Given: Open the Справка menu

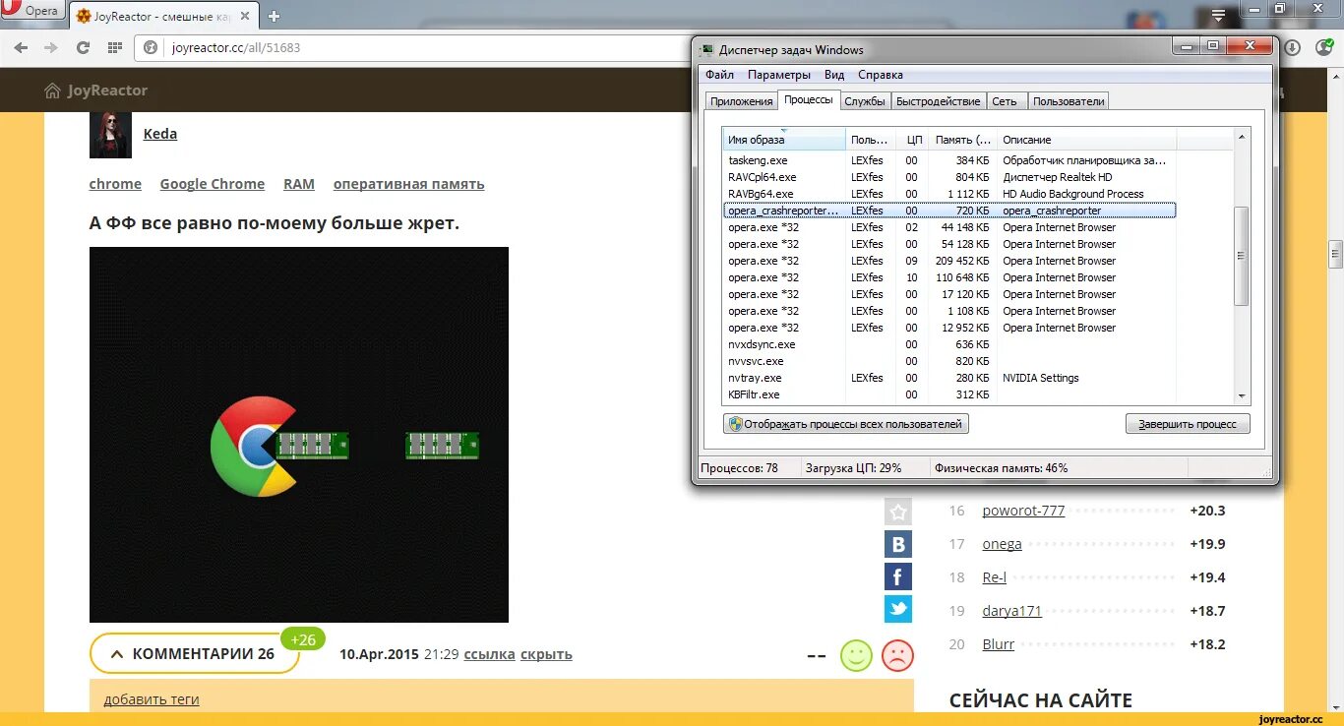Looking at the screenshot, I should pos(880,75).
